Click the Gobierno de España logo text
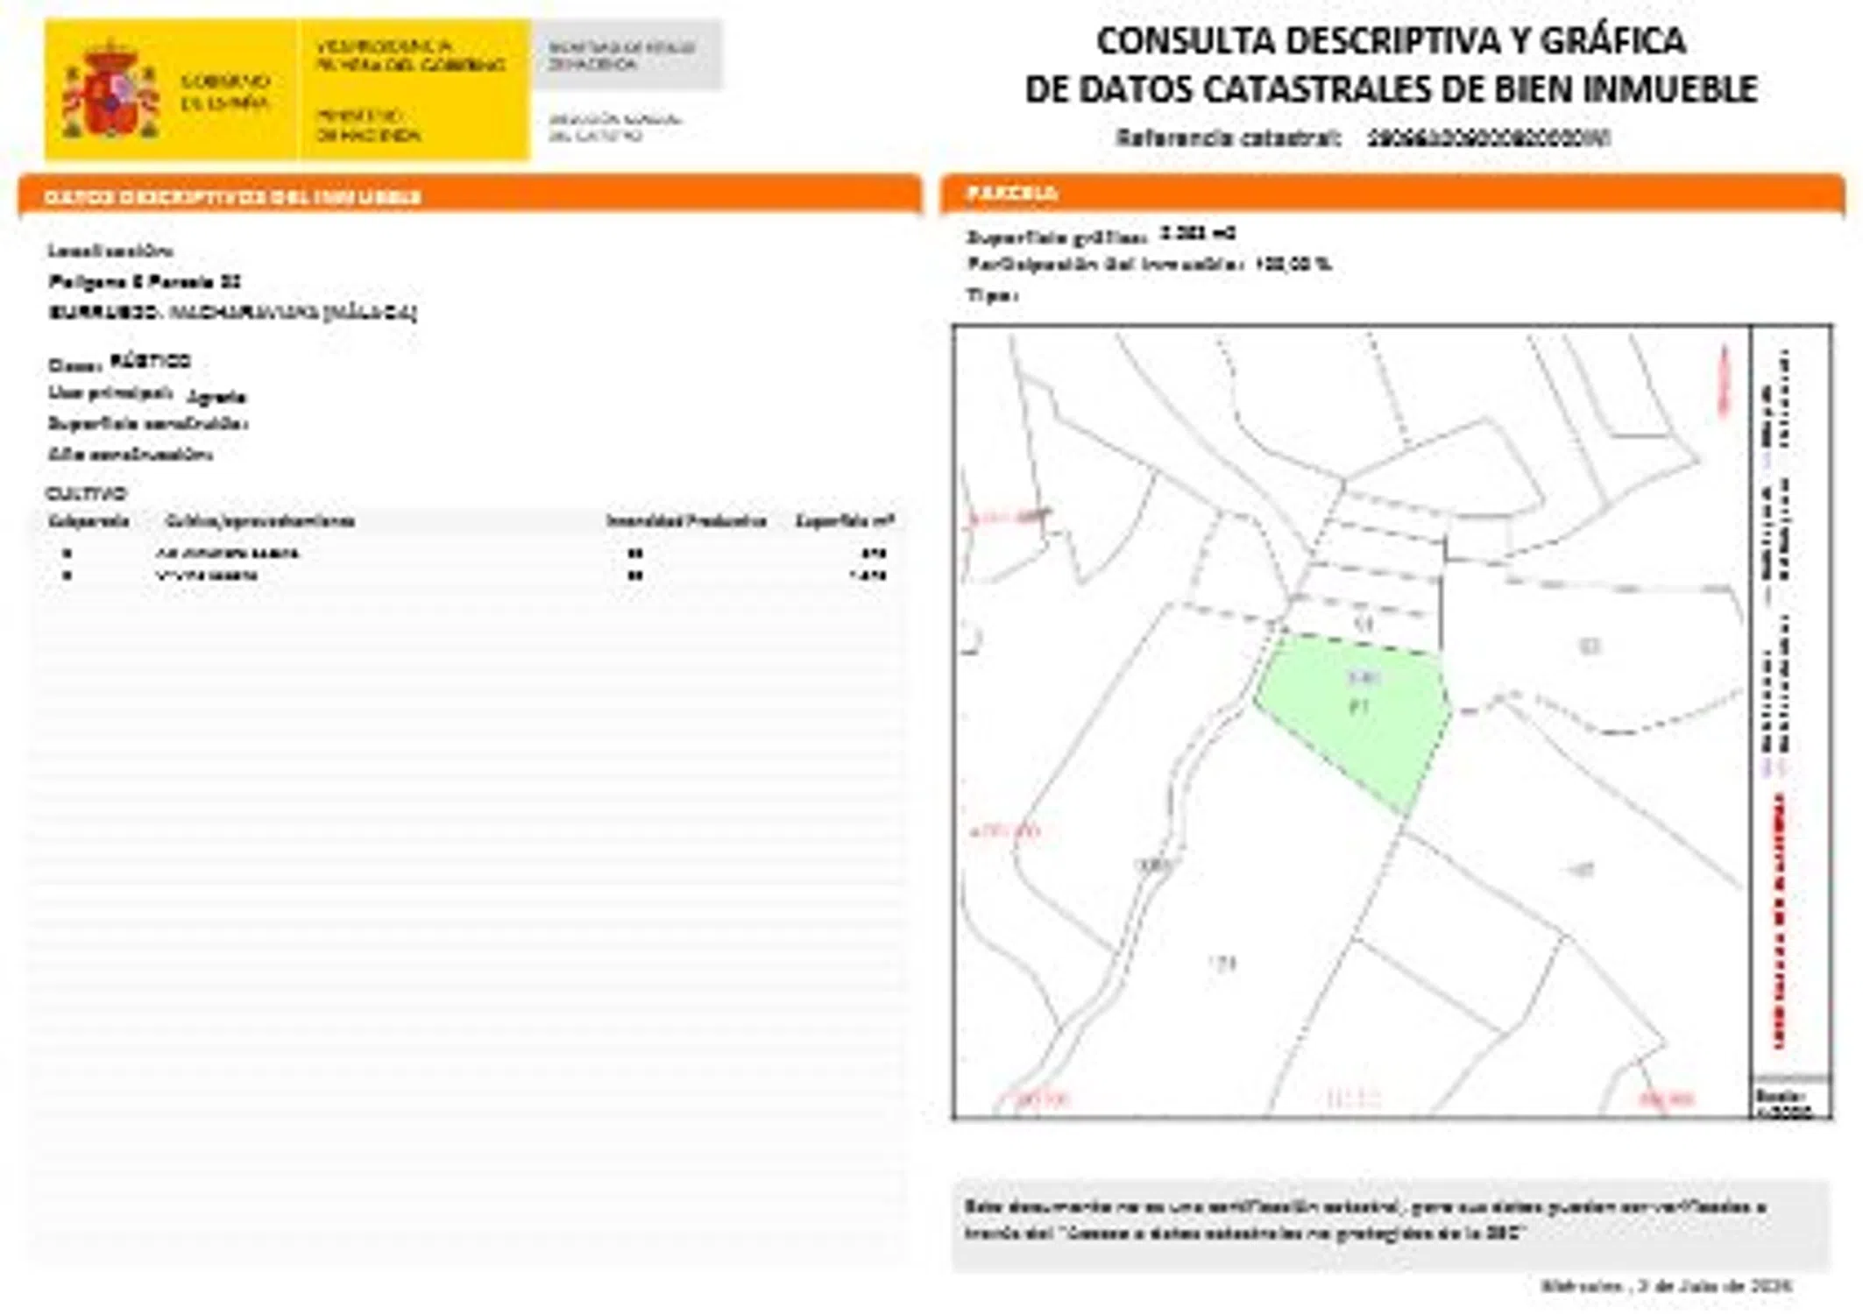The height and width of the screenshot is (1314, 1863). tap(224, 92)
